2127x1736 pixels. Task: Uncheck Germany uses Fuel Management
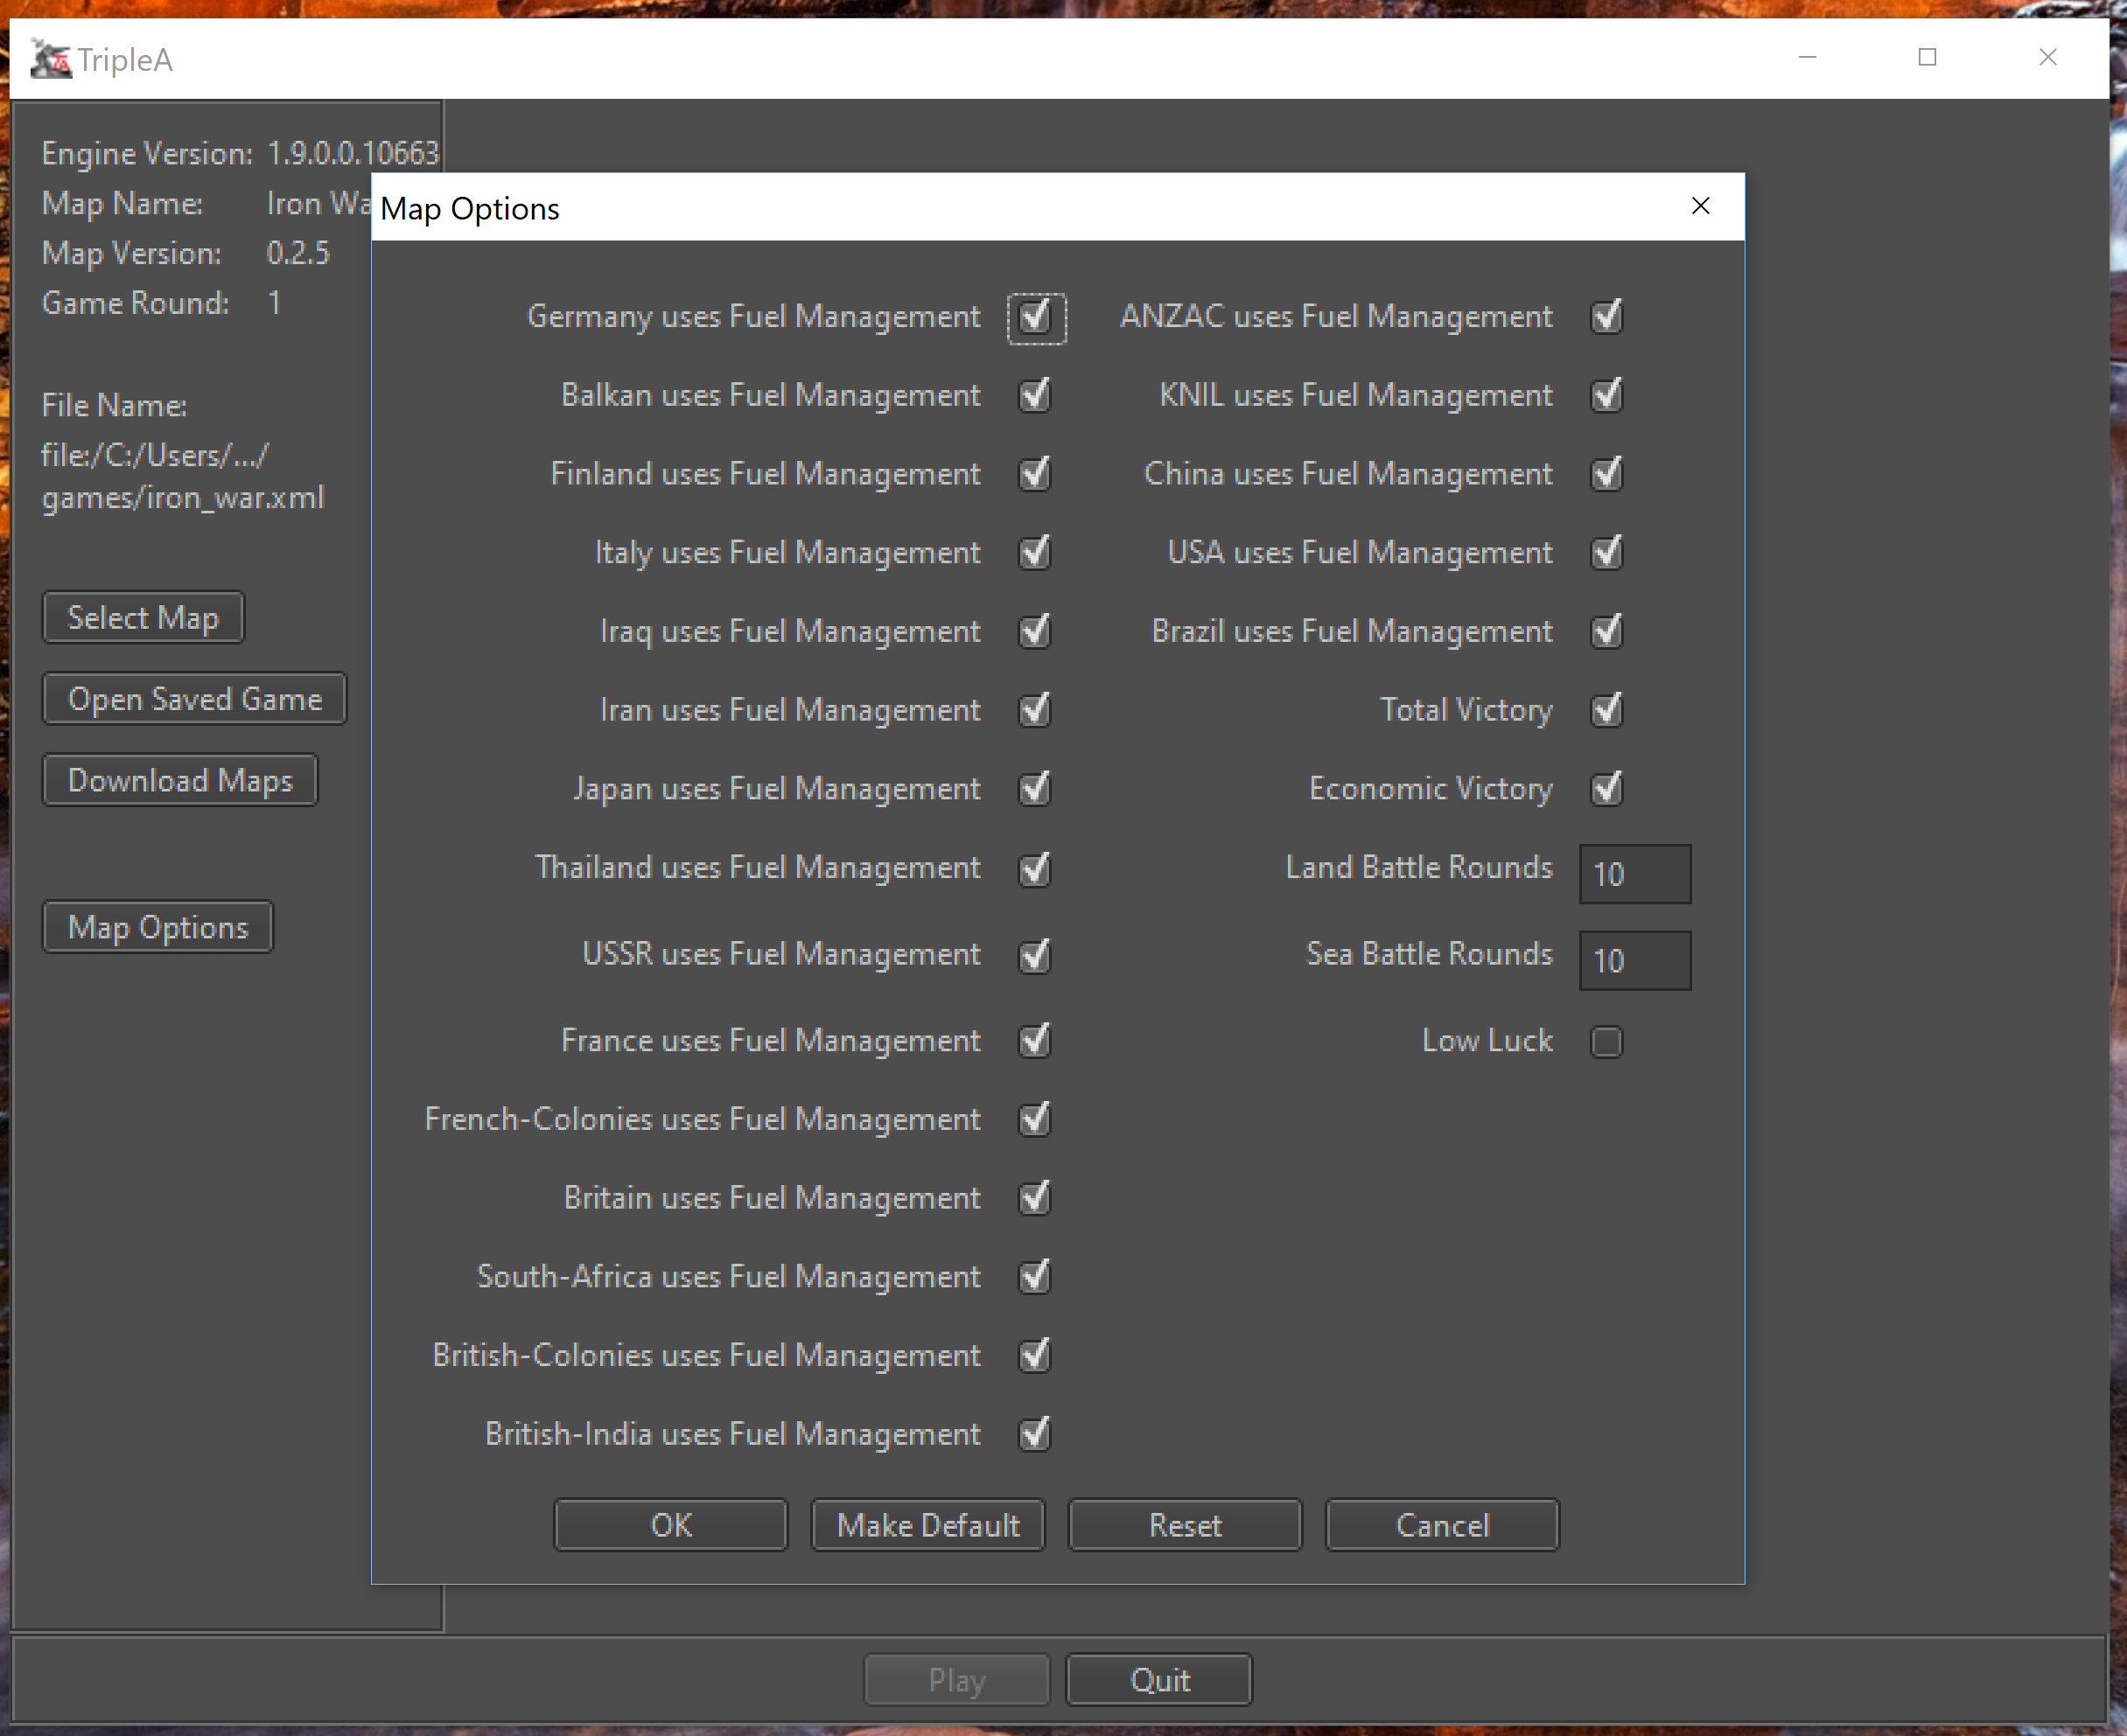pos(1035,318)
